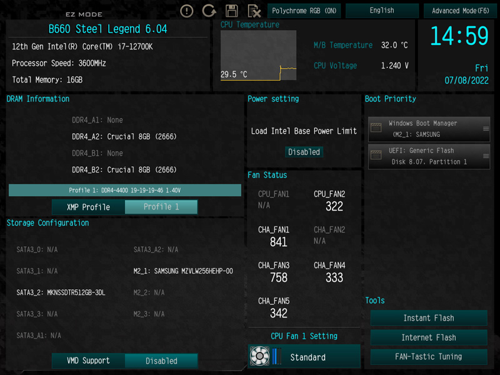Click the Total Memory 16GB line
The image size is (500, 375).
coord(47,80)
